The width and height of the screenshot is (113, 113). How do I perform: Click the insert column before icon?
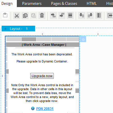(82, 15)
